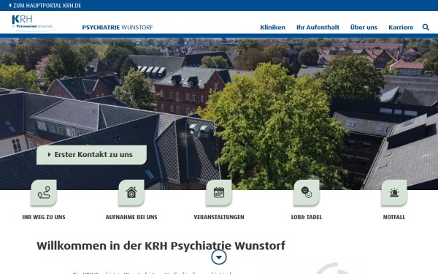
Task: Click the Willkommen in der KRH Psychiatrie Wunstorf heading
Action: (161, 246)
